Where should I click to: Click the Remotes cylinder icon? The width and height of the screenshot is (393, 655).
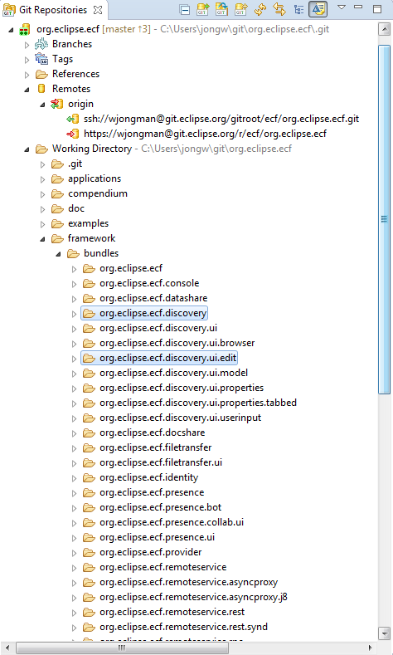point(41,89)
